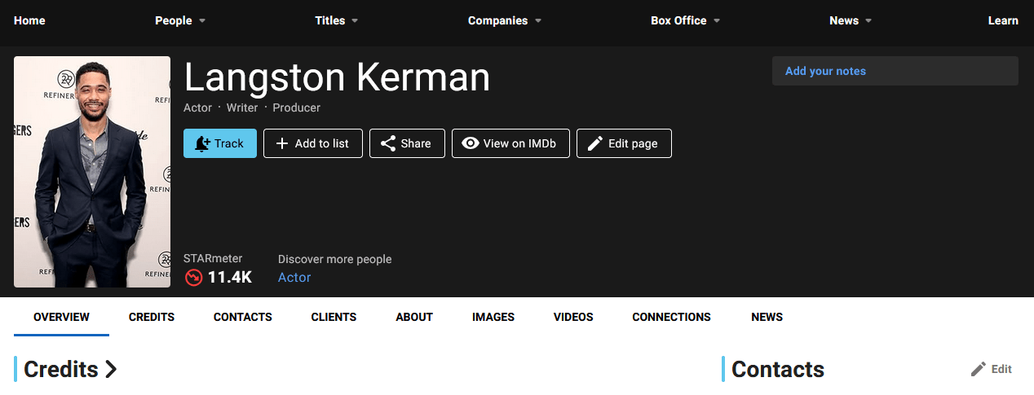Viewport: 1034px width, 395px height.
Task: Expand the Titles dropdown menu
Action: click(x=356, y=21)
